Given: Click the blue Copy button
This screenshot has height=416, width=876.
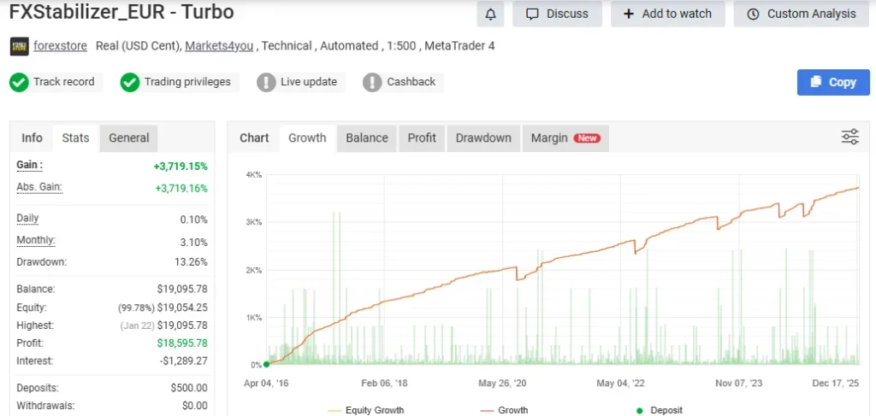Looking at the screenshot, I should (x=833, y=83).
